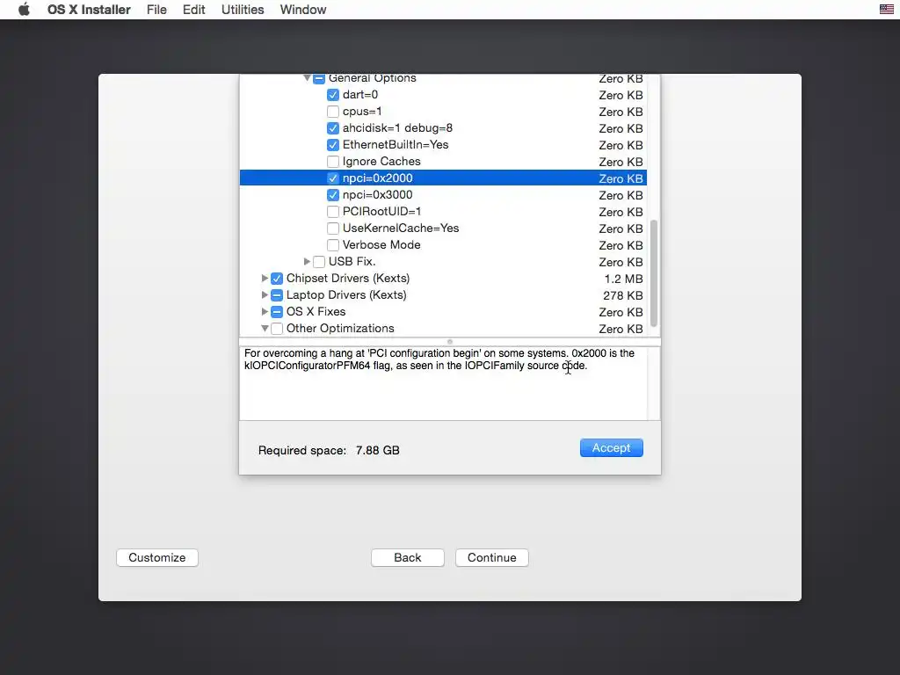
Task: Open the File menu
Action: (x=156, y=10)
